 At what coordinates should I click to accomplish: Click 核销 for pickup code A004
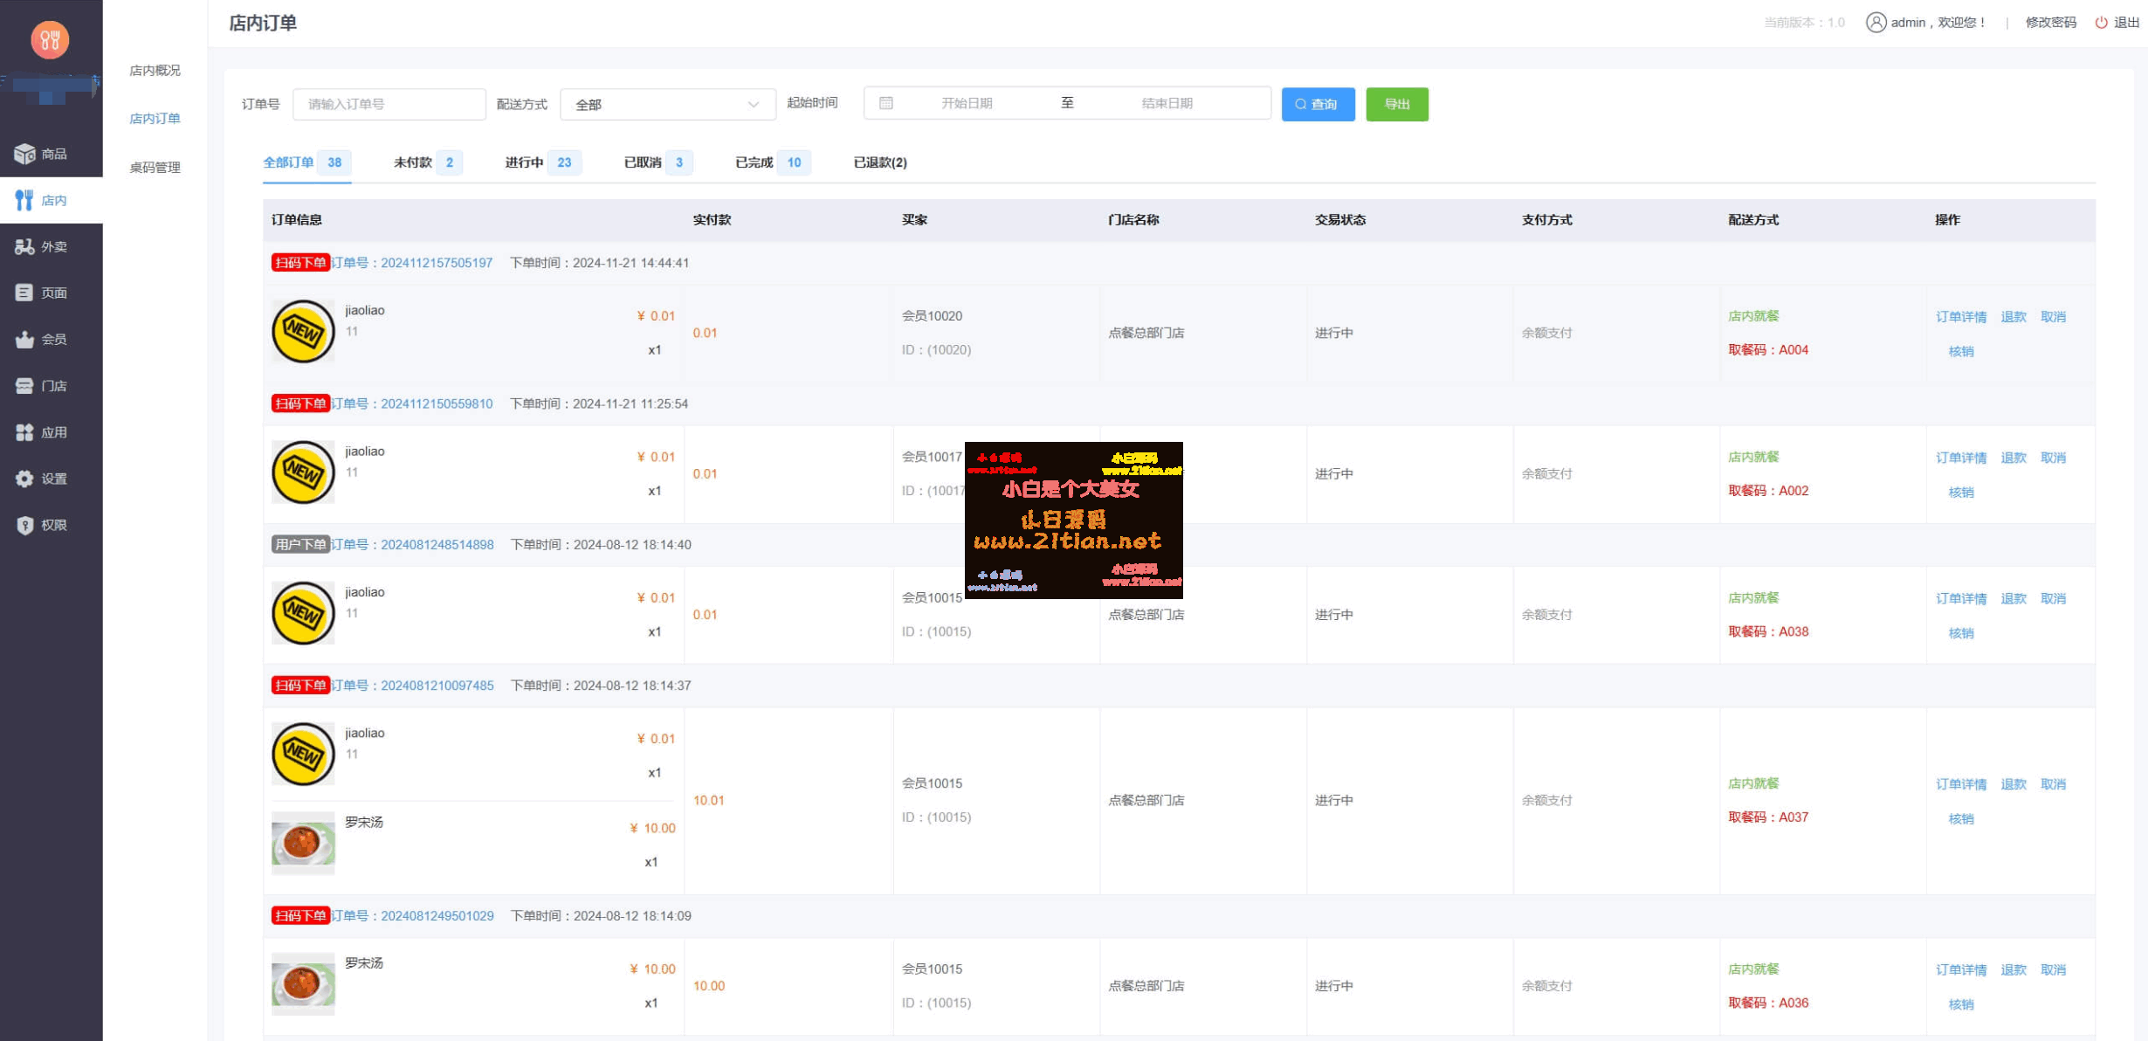point(1961,352)
